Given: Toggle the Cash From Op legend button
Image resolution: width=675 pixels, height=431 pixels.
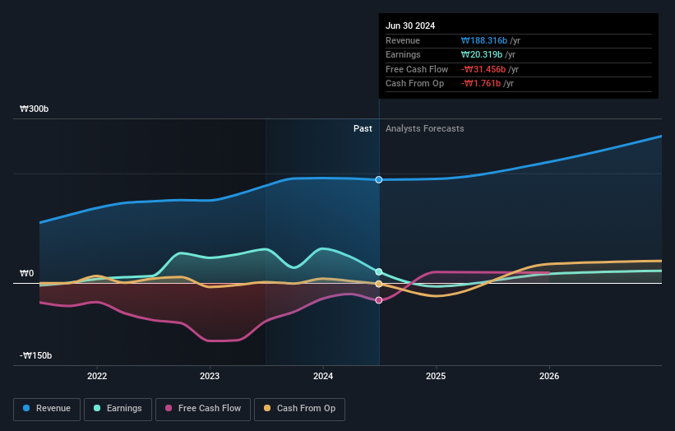Looking at the screenshot, I should point(299,409).
